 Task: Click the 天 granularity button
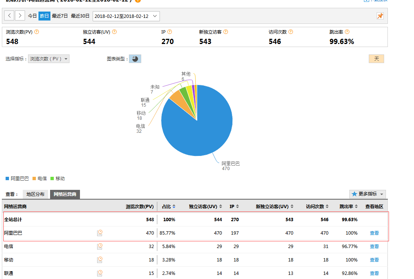376,59
